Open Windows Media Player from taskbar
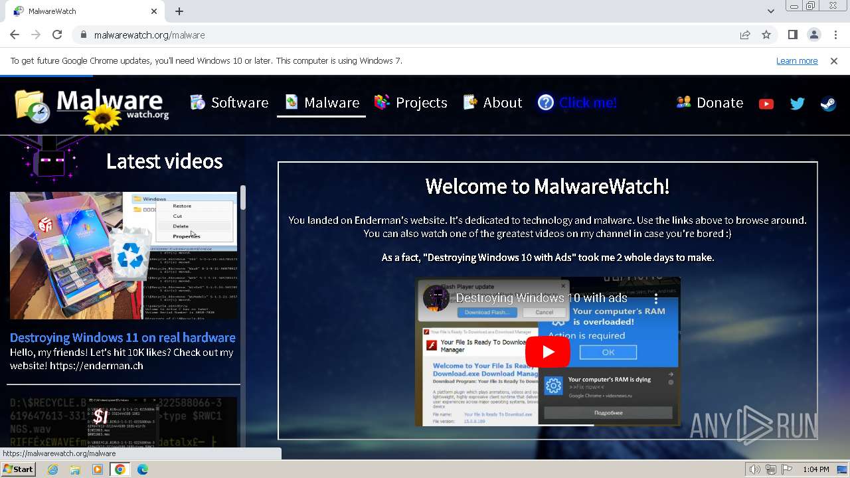850x478 pixels. point(98,469)
